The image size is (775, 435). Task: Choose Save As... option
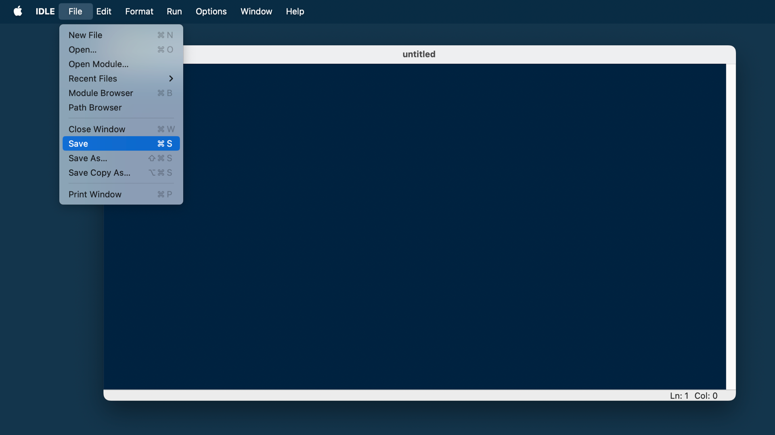pos(88,158)
